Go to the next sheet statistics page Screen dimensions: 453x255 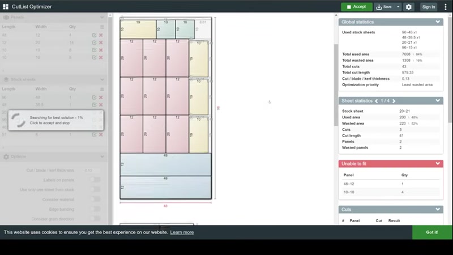tap(394, 101)
